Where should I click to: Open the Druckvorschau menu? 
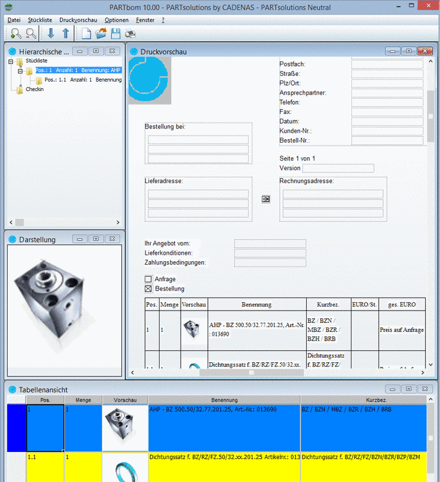pyautogui.click(x=78, y=20)
